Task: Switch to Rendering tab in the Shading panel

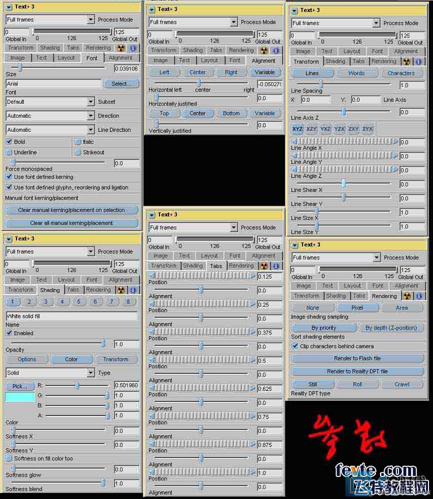Action: pos(98,290)
